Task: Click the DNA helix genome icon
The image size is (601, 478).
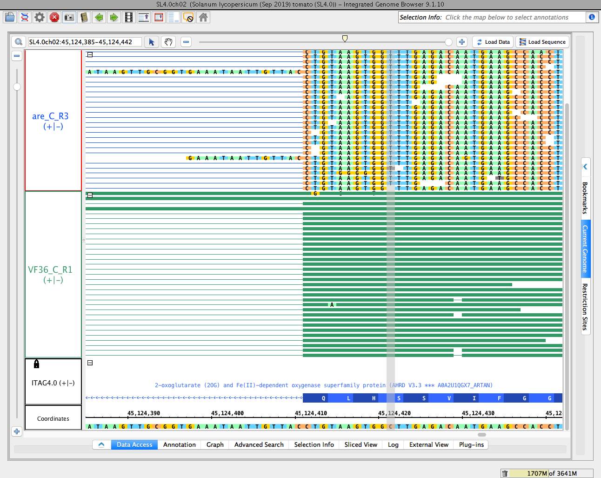Action: 25,18
